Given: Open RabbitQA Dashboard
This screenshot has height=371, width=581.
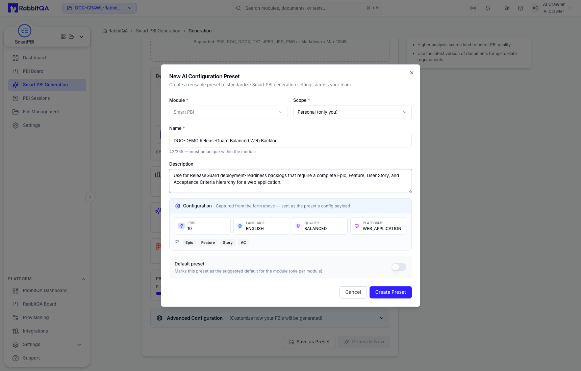Looking at the screenshot, I should tap(47, 291).
